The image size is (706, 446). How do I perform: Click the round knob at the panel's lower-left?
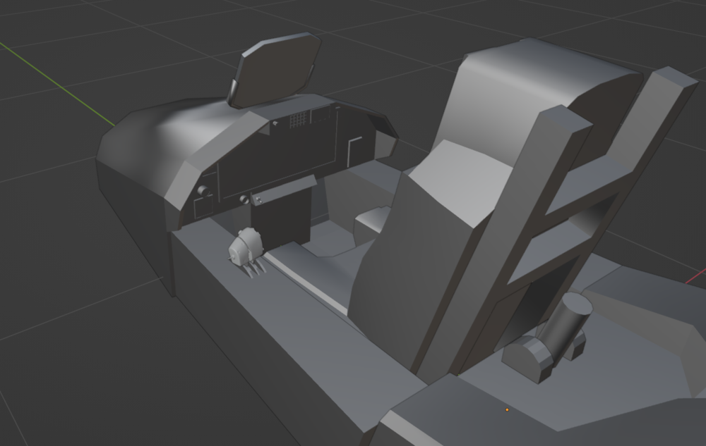[x=203, y=191]
